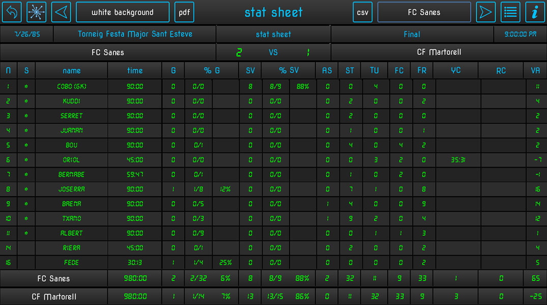Click the CF Martorell totals row

54,296
